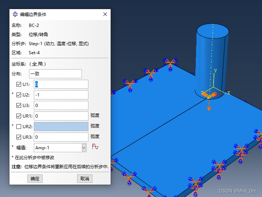Toggle the U2 checkbox
This screenshot has height=197, width=262.
click(19, 95)
